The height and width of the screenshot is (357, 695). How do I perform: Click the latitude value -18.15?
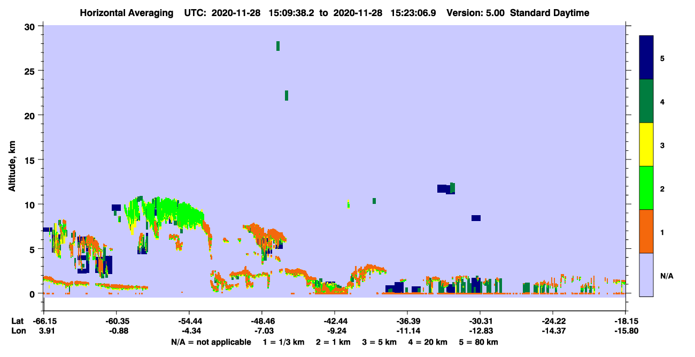pyautogui.click(x=625, y=321)
